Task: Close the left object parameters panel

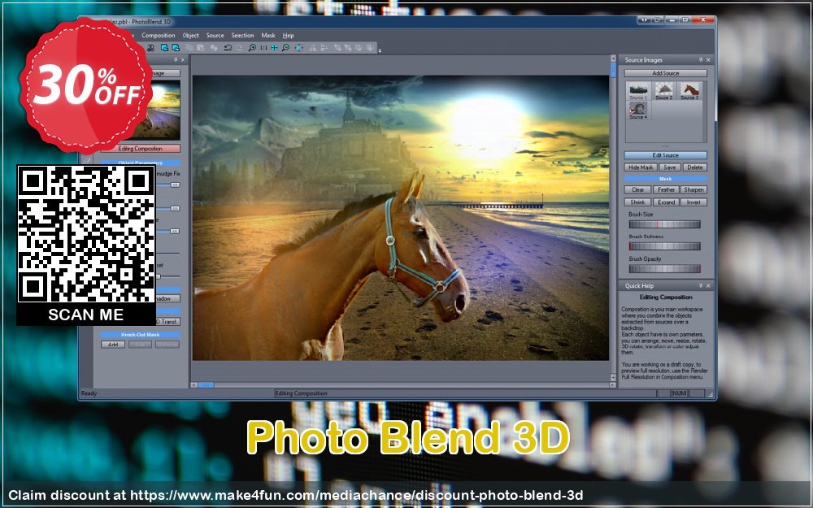Action: (x=182, y=59)
